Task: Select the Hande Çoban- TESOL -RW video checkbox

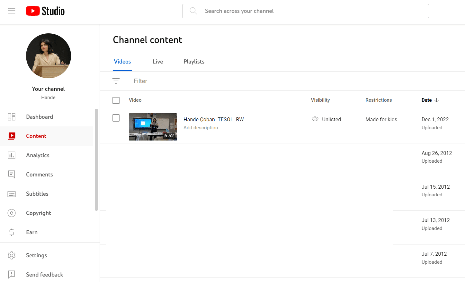Action: (116, 118)
